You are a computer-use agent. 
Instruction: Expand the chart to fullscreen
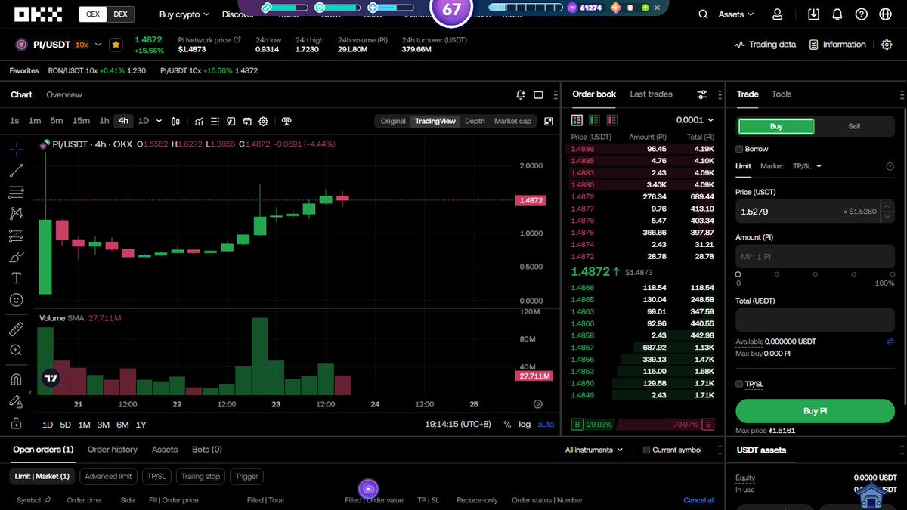point(549,121)
